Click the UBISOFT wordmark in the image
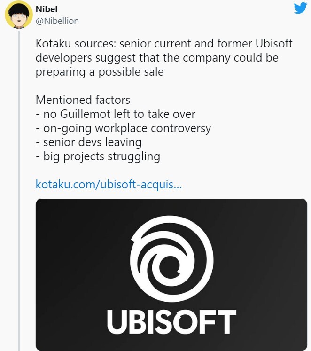 point(171,322)
